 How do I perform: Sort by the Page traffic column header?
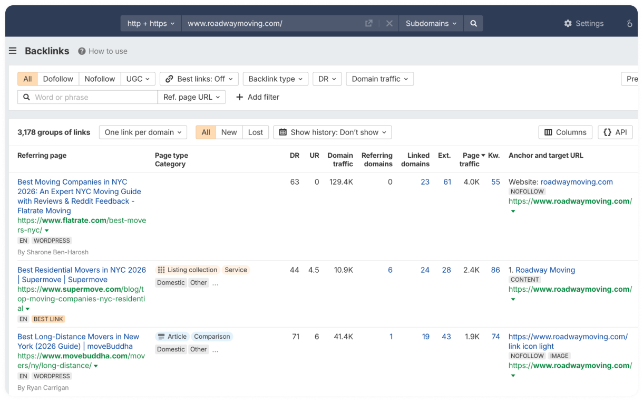click(472, 159)
